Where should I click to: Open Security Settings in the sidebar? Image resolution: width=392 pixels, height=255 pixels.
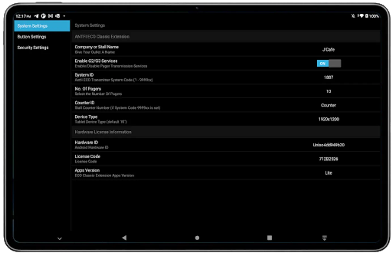[x=42, y=47]
